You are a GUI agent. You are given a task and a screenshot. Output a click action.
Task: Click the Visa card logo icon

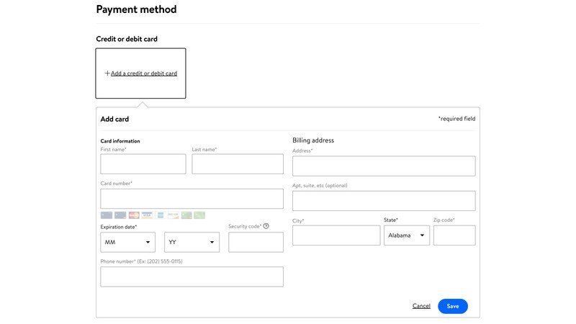click(147, 215)
